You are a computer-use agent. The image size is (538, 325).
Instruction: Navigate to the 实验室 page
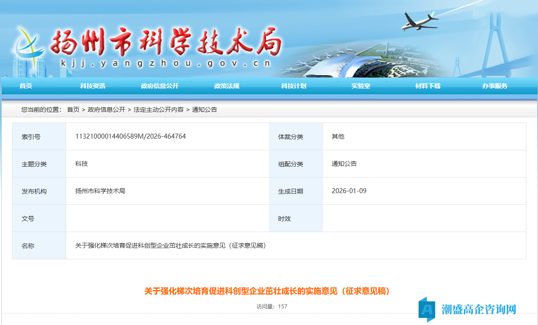pyautogui.click(x=361, y=86)
